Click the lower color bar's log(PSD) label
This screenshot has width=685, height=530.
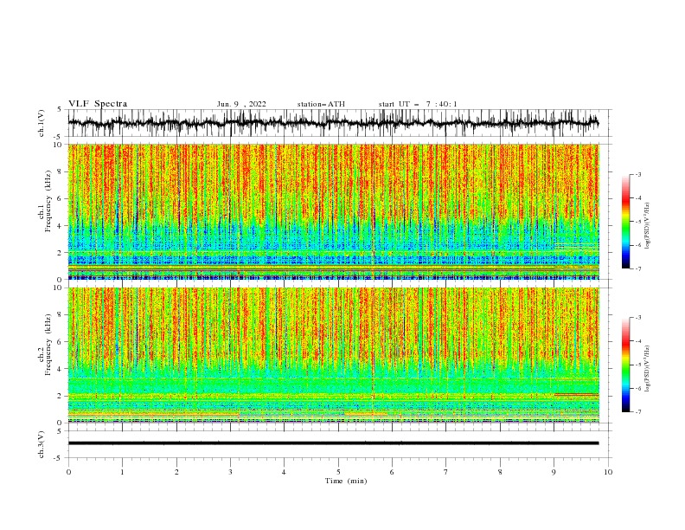[647, 368]
